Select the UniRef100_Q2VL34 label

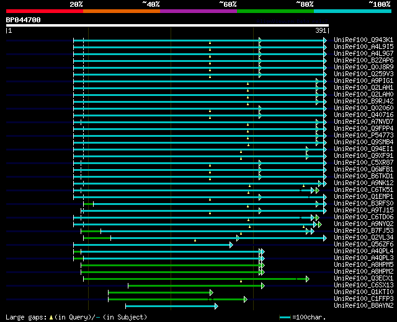click(364, 238)
